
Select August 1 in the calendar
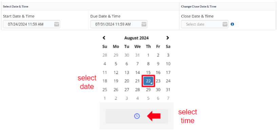149,55
